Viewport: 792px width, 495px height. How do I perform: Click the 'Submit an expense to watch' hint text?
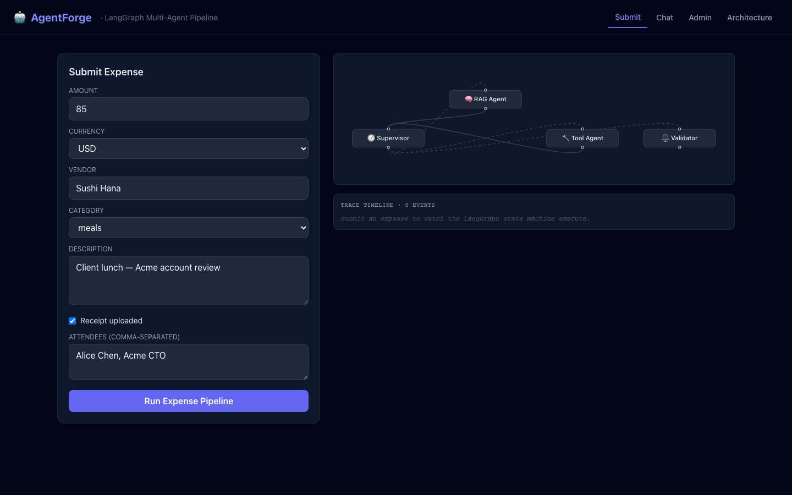click(x=465, y=219)
